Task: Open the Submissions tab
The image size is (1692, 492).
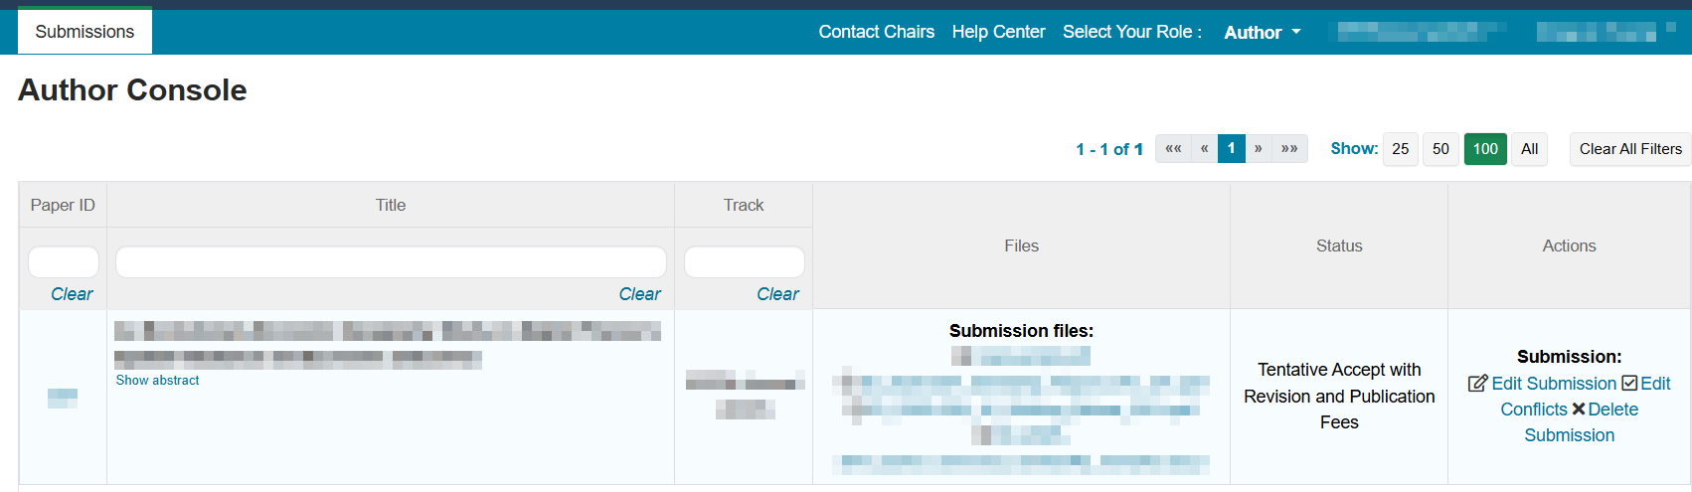Action: [x=85, y=32]
